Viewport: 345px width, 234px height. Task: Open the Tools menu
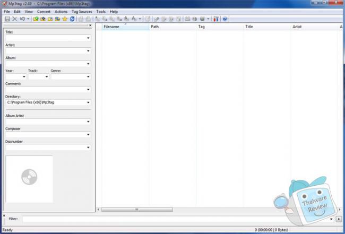coord(101,12)
